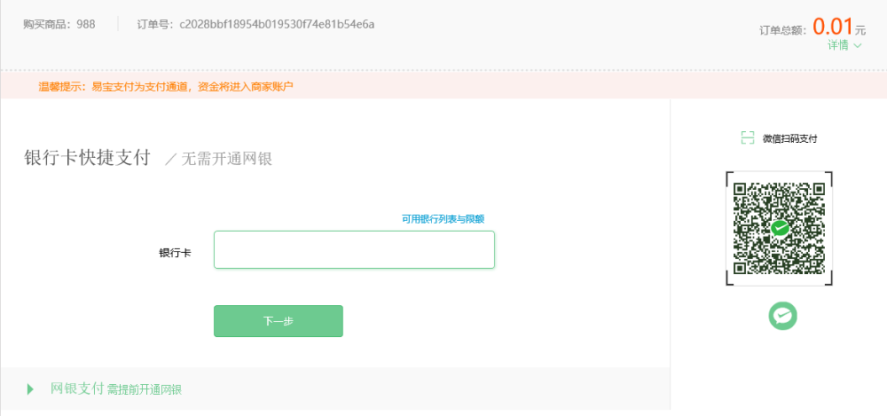Click the chevron arrow next to 详情
Viewport: 887px width, 416px height.
point(858,45)
